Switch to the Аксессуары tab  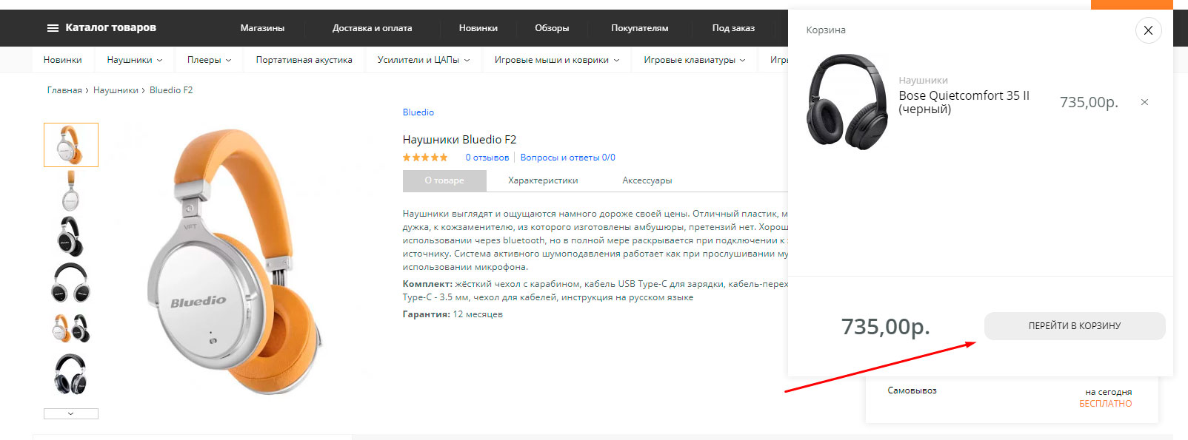[647, 180]
